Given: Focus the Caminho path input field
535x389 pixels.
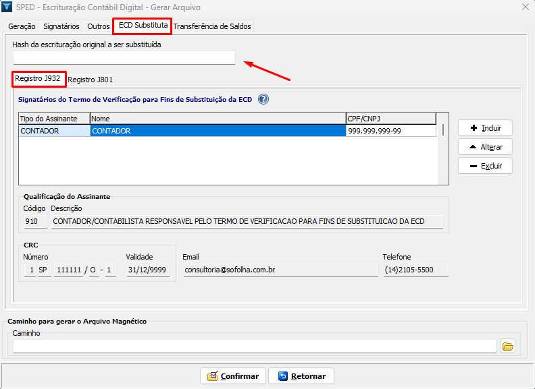Looking at the screenshot, I should pyautogui.click(x=255, y=347).
